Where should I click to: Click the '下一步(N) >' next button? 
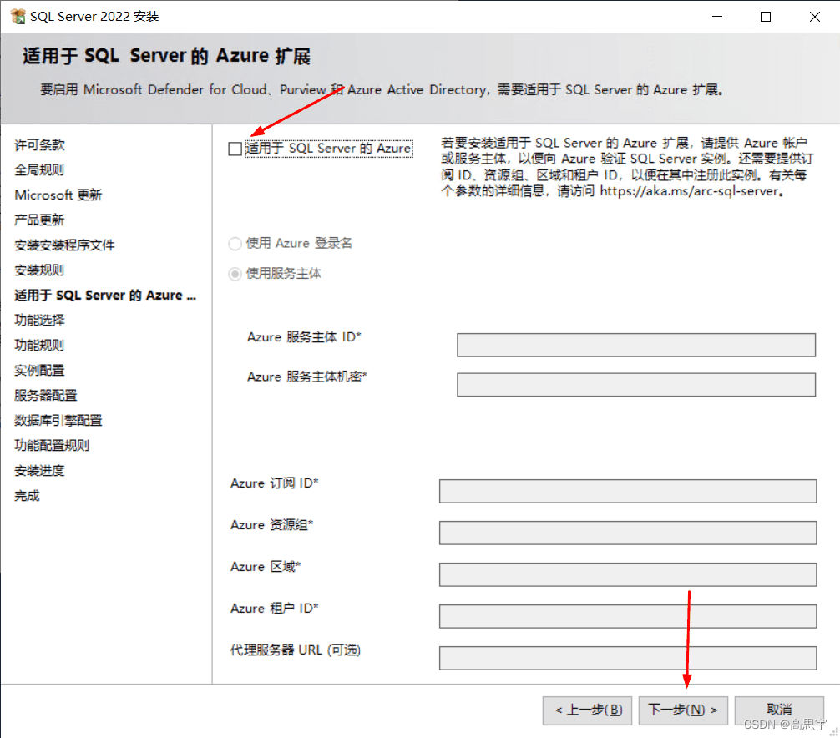pos(682,710)
